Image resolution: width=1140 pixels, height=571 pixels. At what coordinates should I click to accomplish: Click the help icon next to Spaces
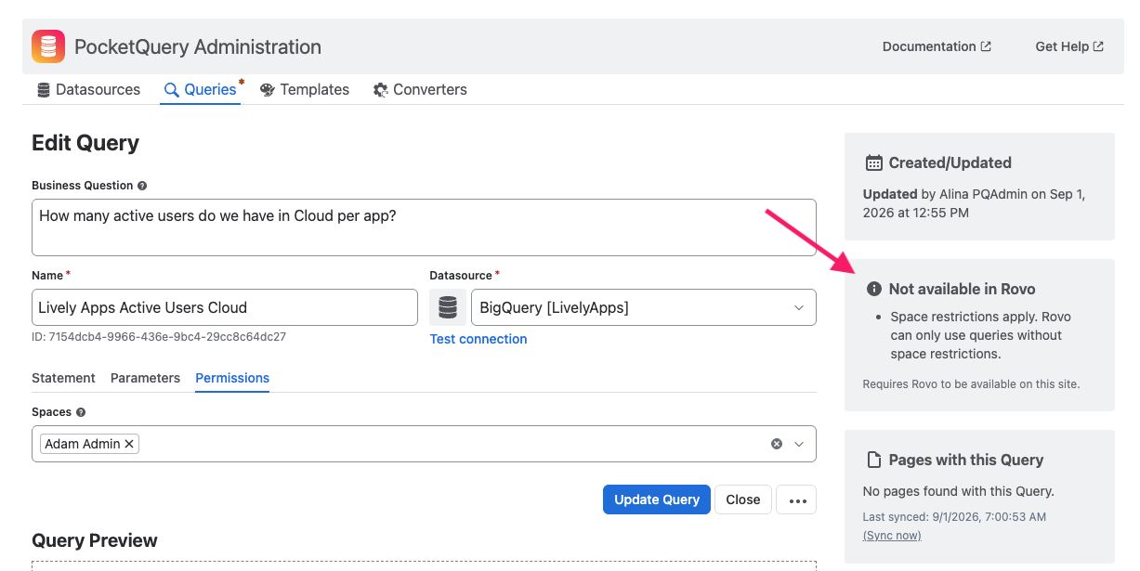[x=81, y=412]
